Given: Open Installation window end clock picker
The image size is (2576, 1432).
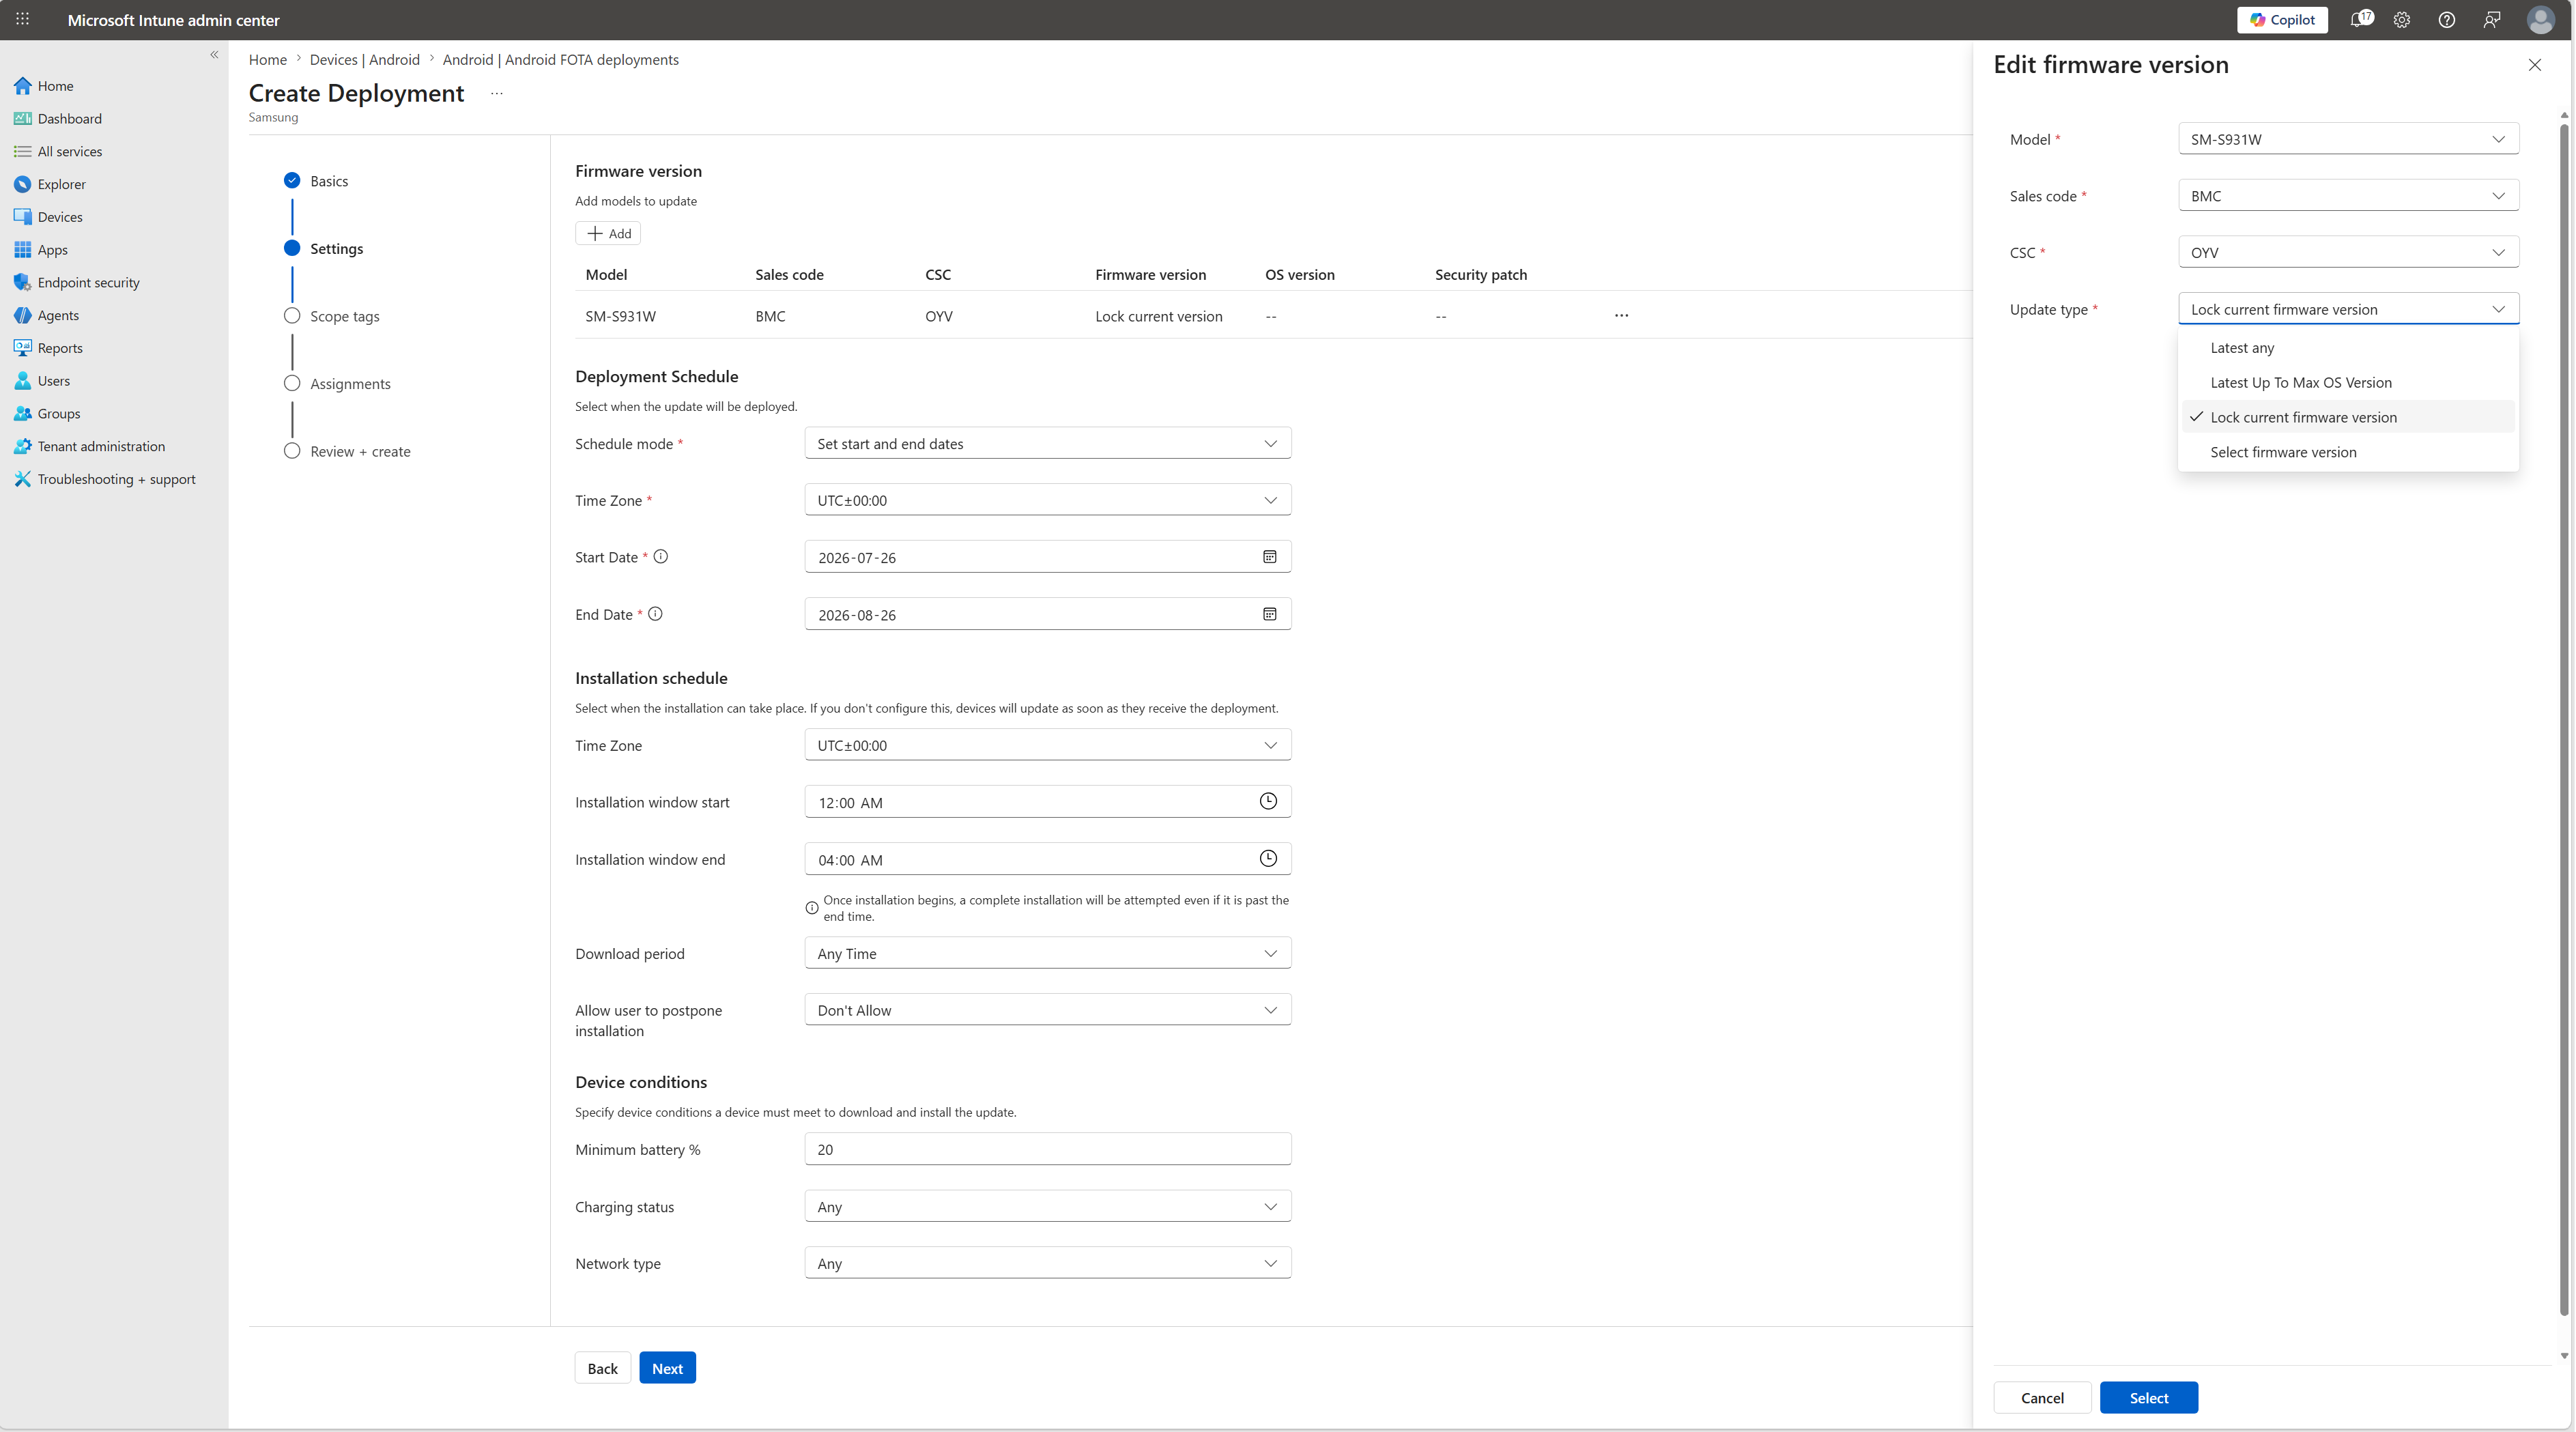Looking at the screenshot, I should pos(1268,858).
